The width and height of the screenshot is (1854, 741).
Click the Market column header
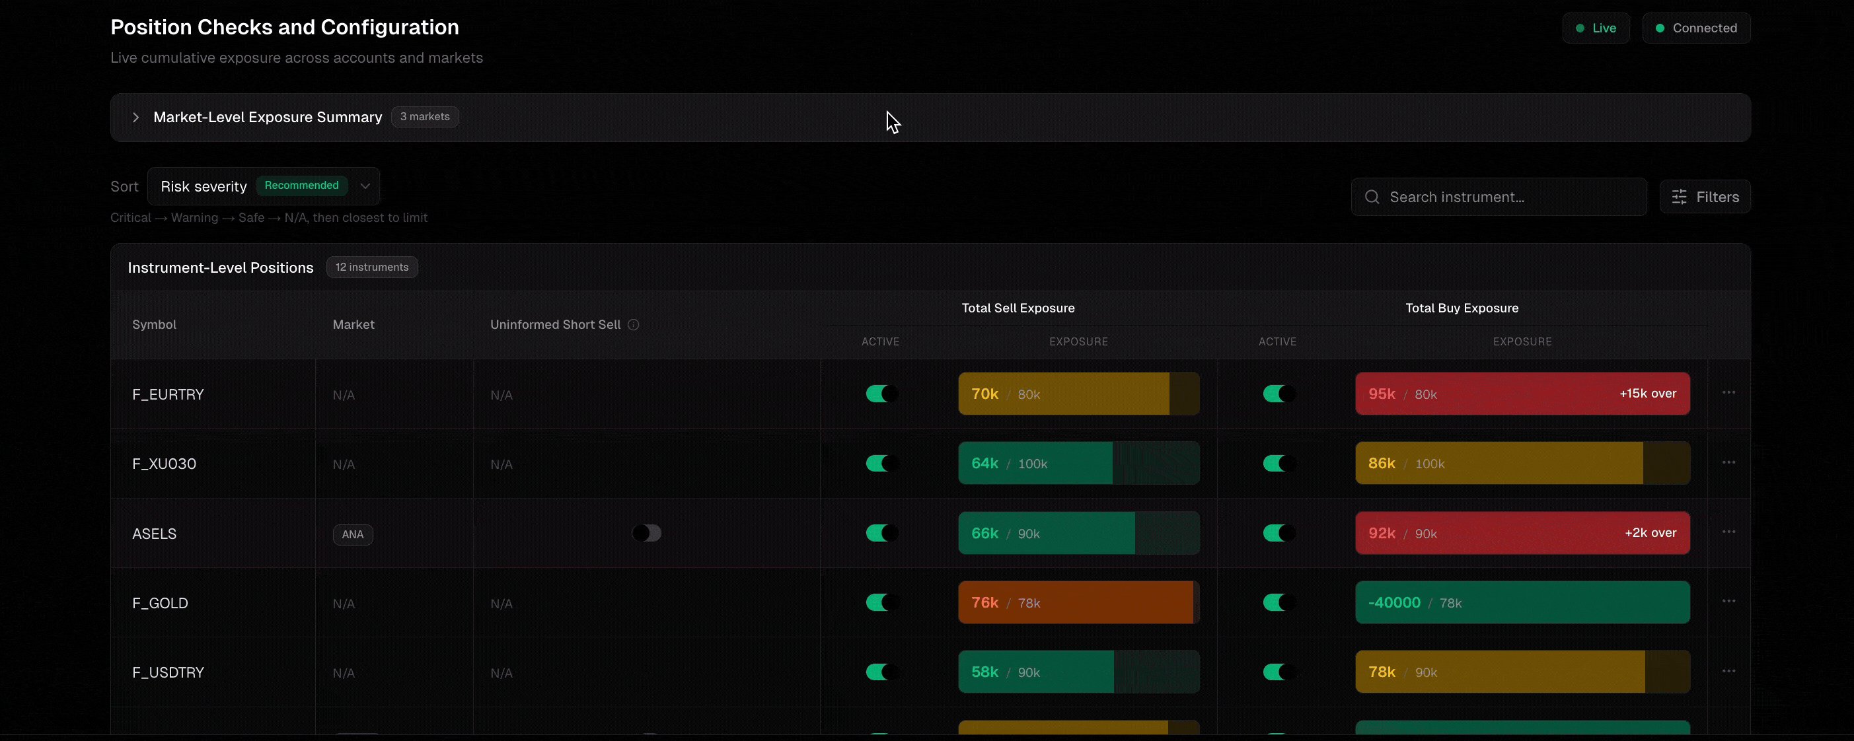[x=353, y=324]
